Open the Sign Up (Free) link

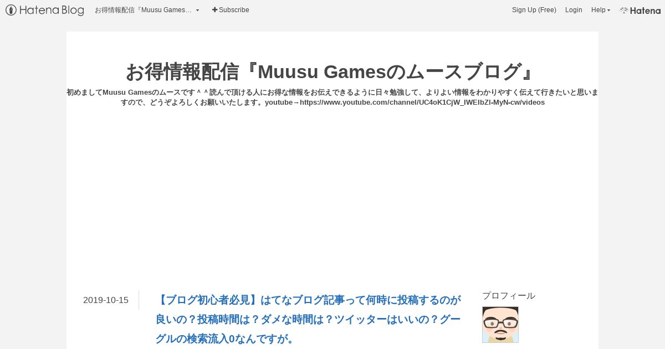534,10
